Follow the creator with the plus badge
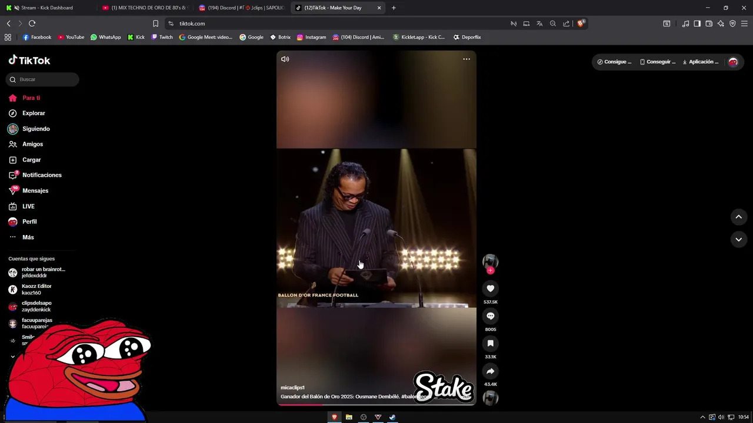The height and width of the screenshot is (423, 753). point(490,270)
